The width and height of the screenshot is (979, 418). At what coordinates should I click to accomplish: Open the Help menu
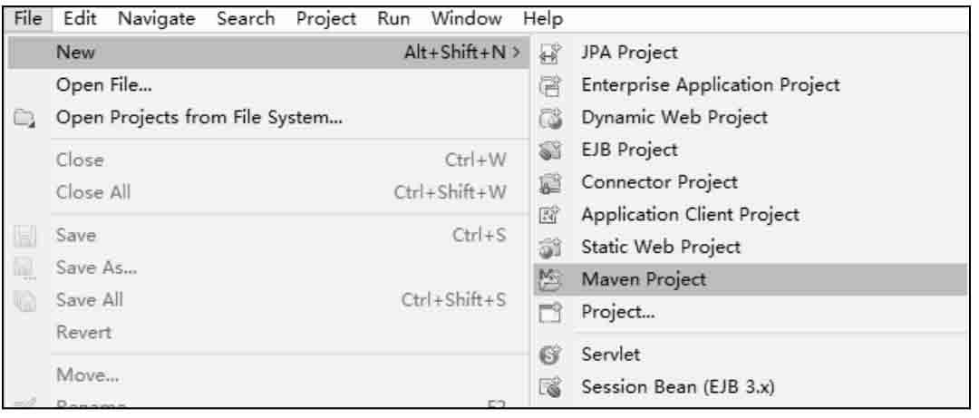(x=543, y=19)
